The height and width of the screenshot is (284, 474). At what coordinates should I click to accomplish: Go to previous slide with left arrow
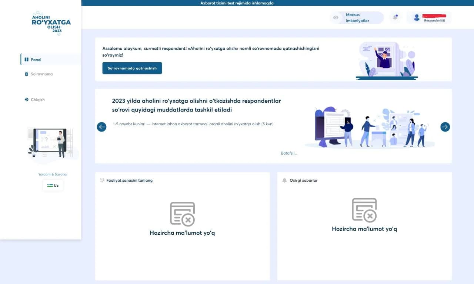click(101, 127)
